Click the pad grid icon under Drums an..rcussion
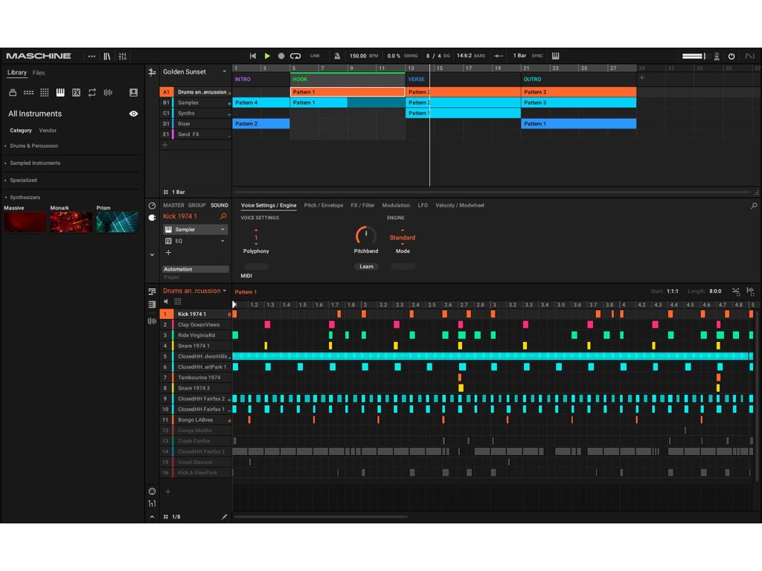 [178, 302]
